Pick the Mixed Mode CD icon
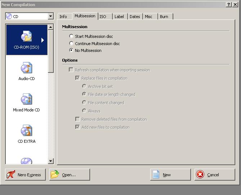 (x=26, y=99)
